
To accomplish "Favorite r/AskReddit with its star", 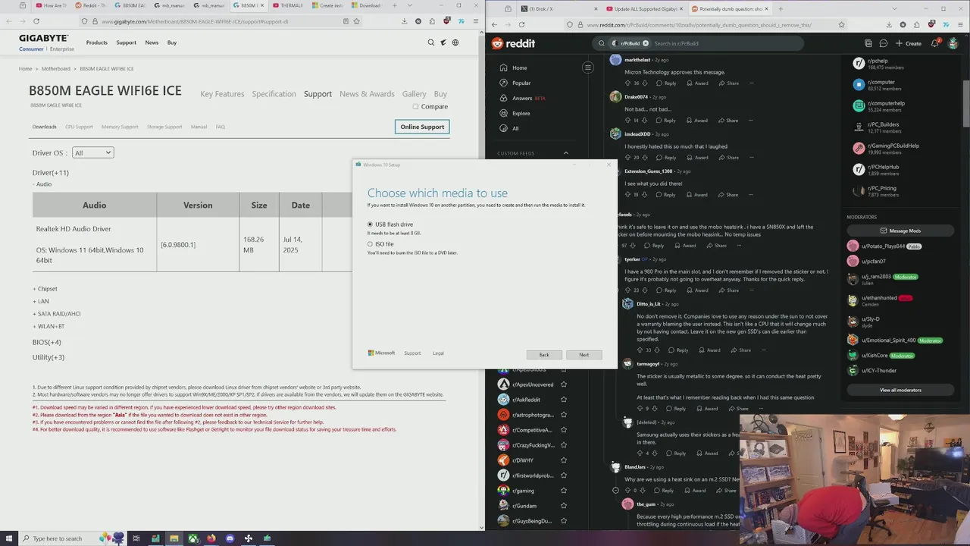I will coord(563,400).
